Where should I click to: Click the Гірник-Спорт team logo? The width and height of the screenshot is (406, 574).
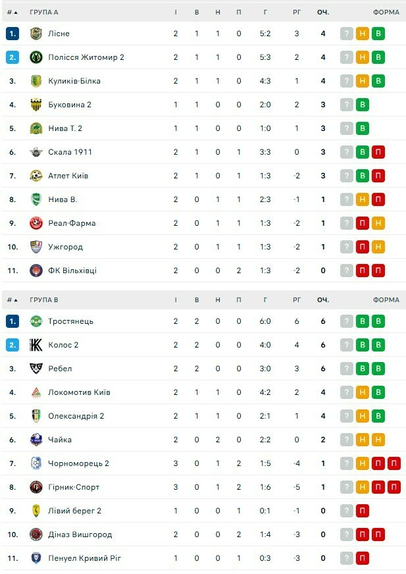pos(36,487)
